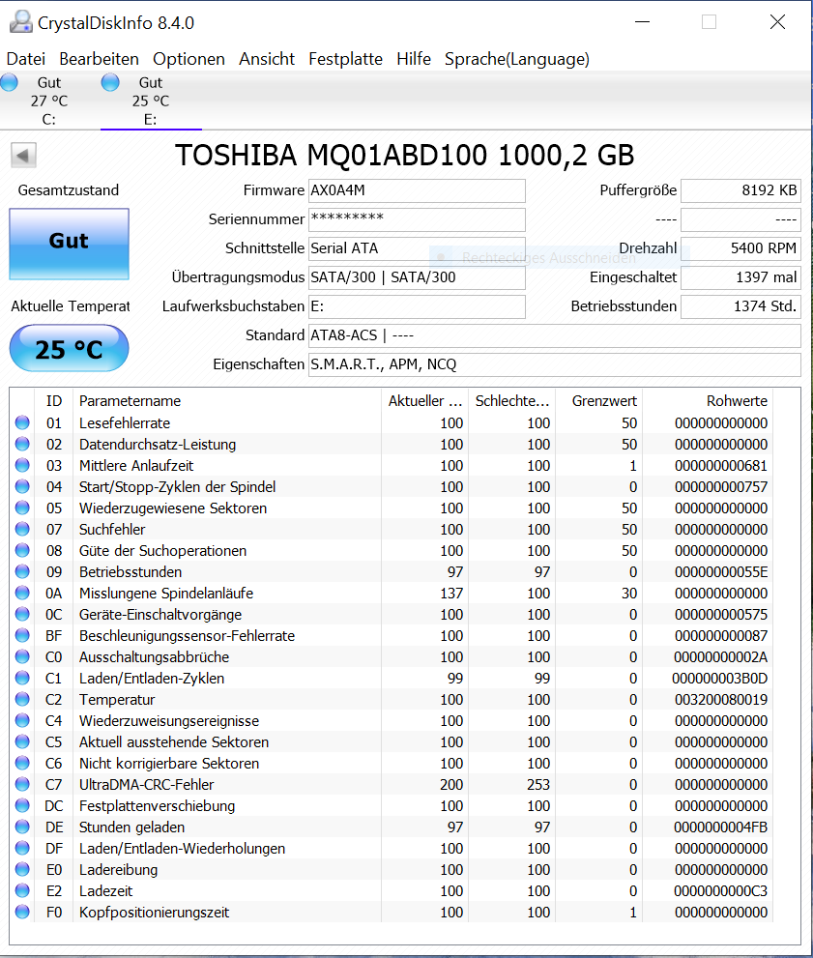Click the Grenzwert column header

pyautogui.click(x=598, y=401)
